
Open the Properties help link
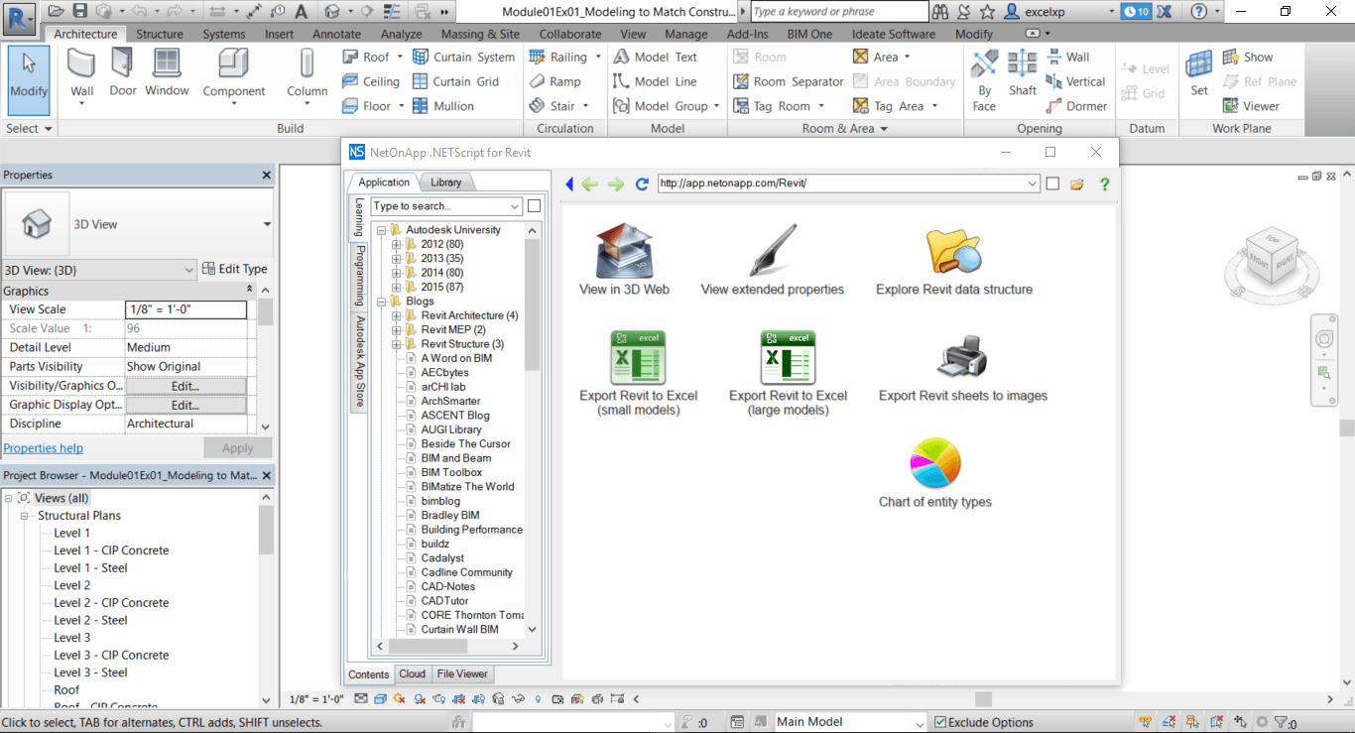coord(44,448)
